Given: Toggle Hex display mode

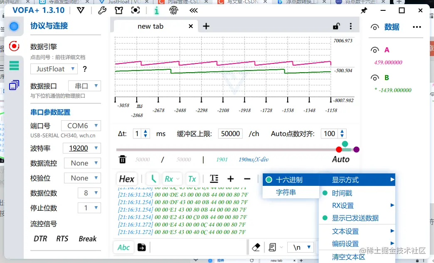Looking at the screenshot, I should click(126, 178).
